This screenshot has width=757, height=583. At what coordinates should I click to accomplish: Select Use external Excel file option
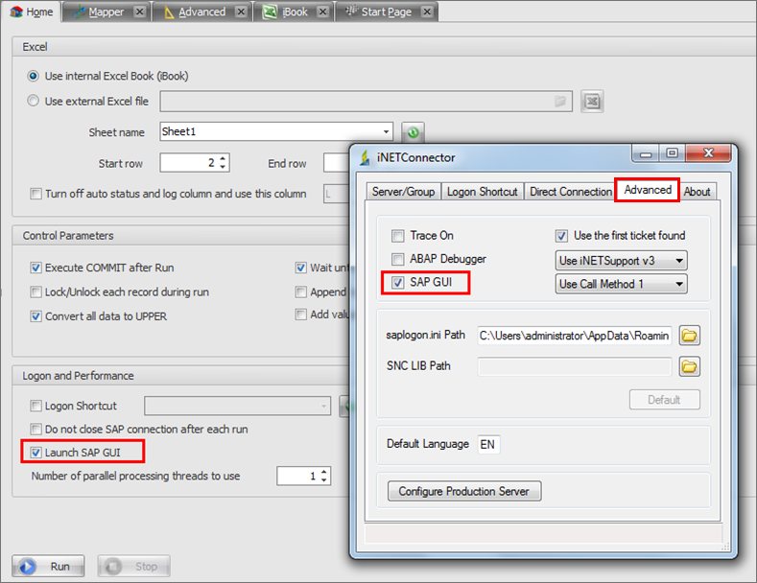click(x=35, y=101)
